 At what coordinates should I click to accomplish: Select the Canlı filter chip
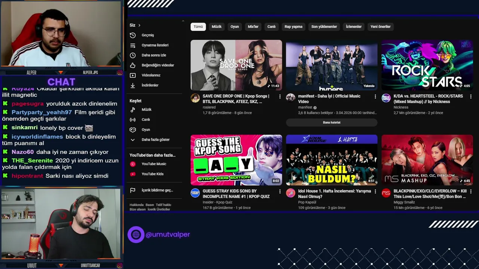coord(271,27)
